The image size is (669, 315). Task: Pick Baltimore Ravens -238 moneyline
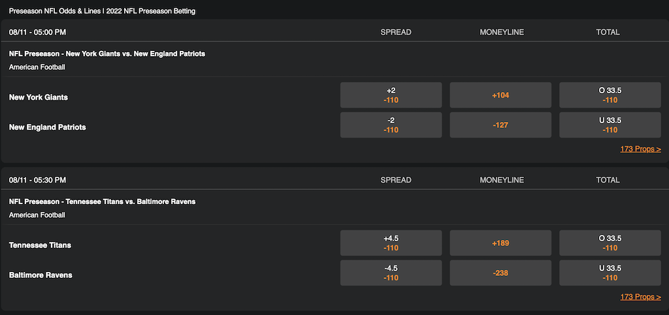tap(500, 273)
